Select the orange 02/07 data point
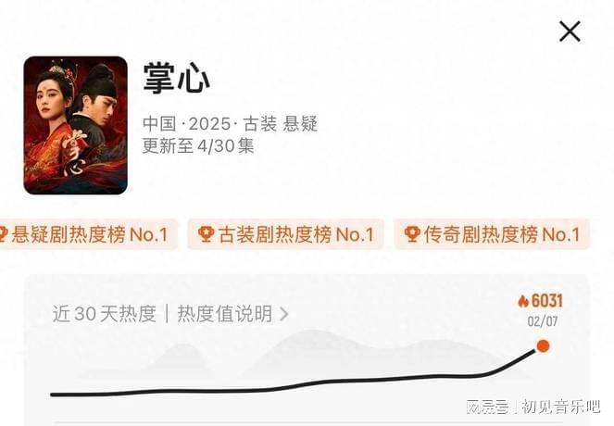Image resolution: width=614 pixels, height=426 pixels. [x=543, y=346]
